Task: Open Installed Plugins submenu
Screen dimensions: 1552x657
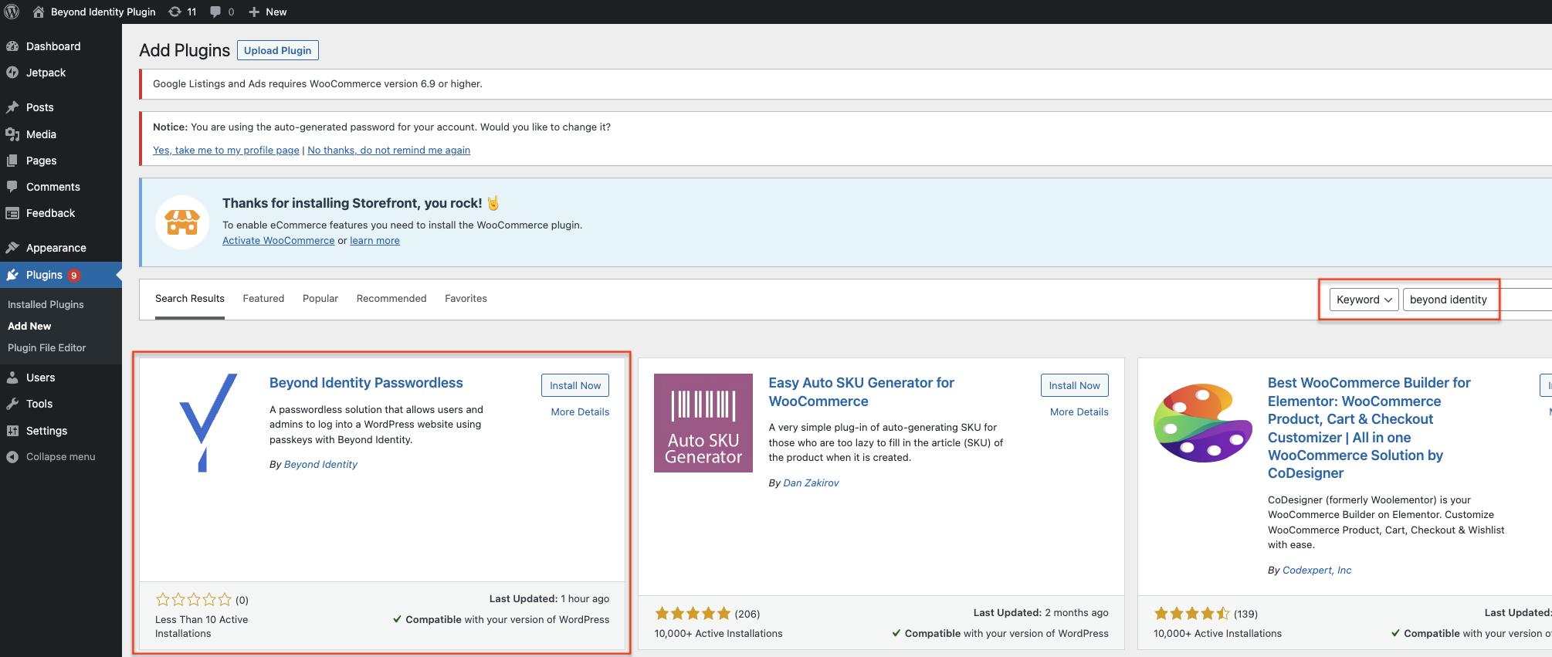Action: (46, 305)
